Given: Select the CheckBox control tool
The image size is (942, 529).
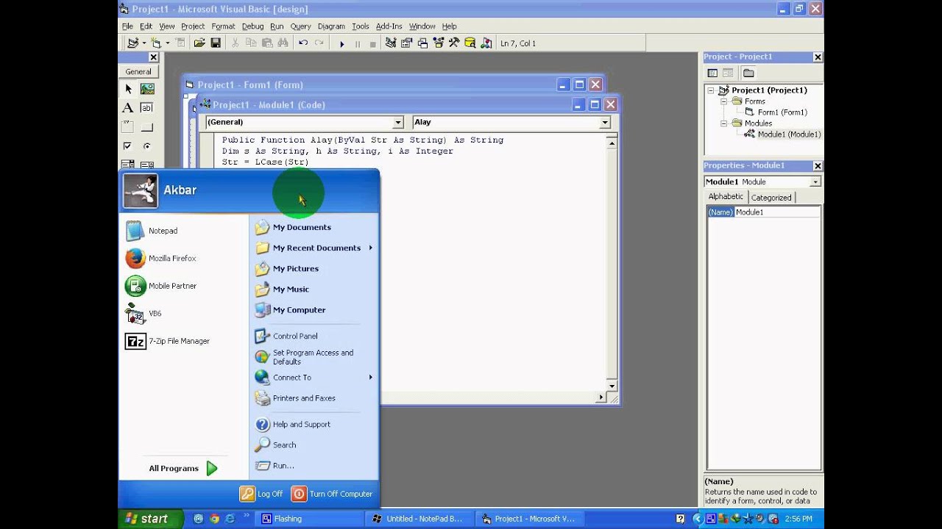Looking at the screenshot, I should point(128,146).
